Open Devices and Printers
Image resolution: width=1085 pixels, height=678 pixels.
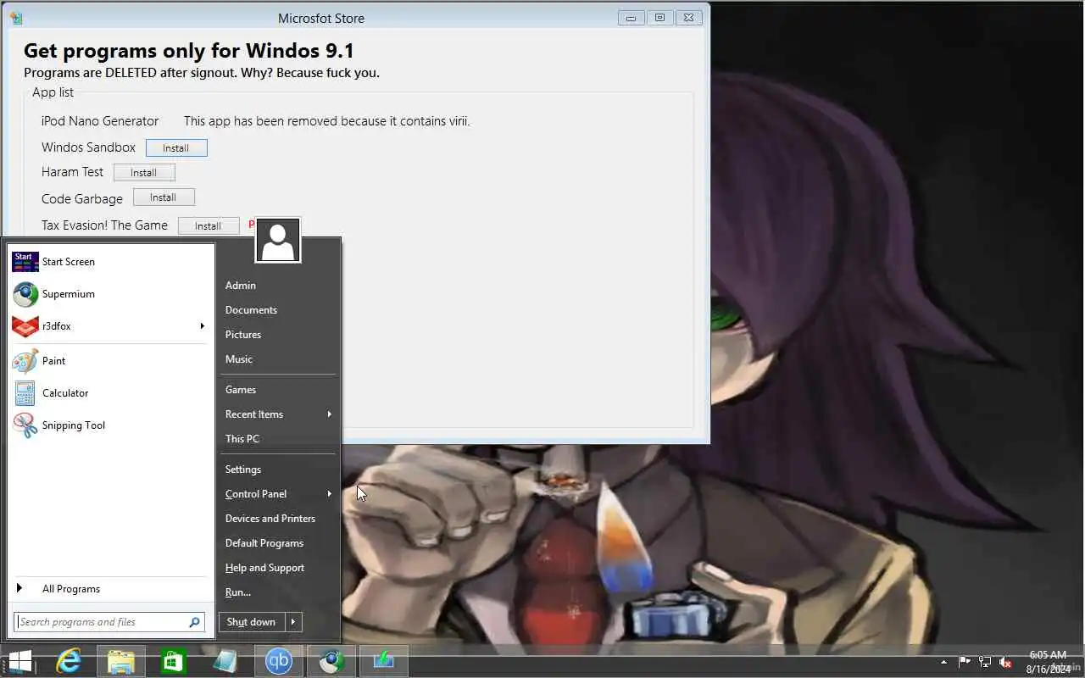[x=270, y=519]
